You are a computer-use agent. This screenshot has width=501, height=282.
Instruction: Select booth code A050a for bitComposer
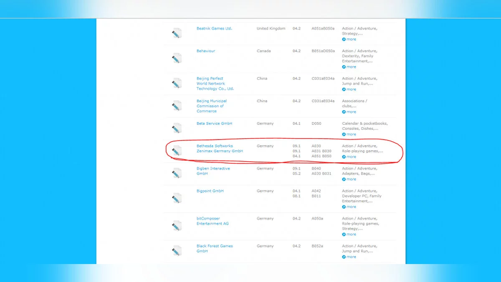317,218
